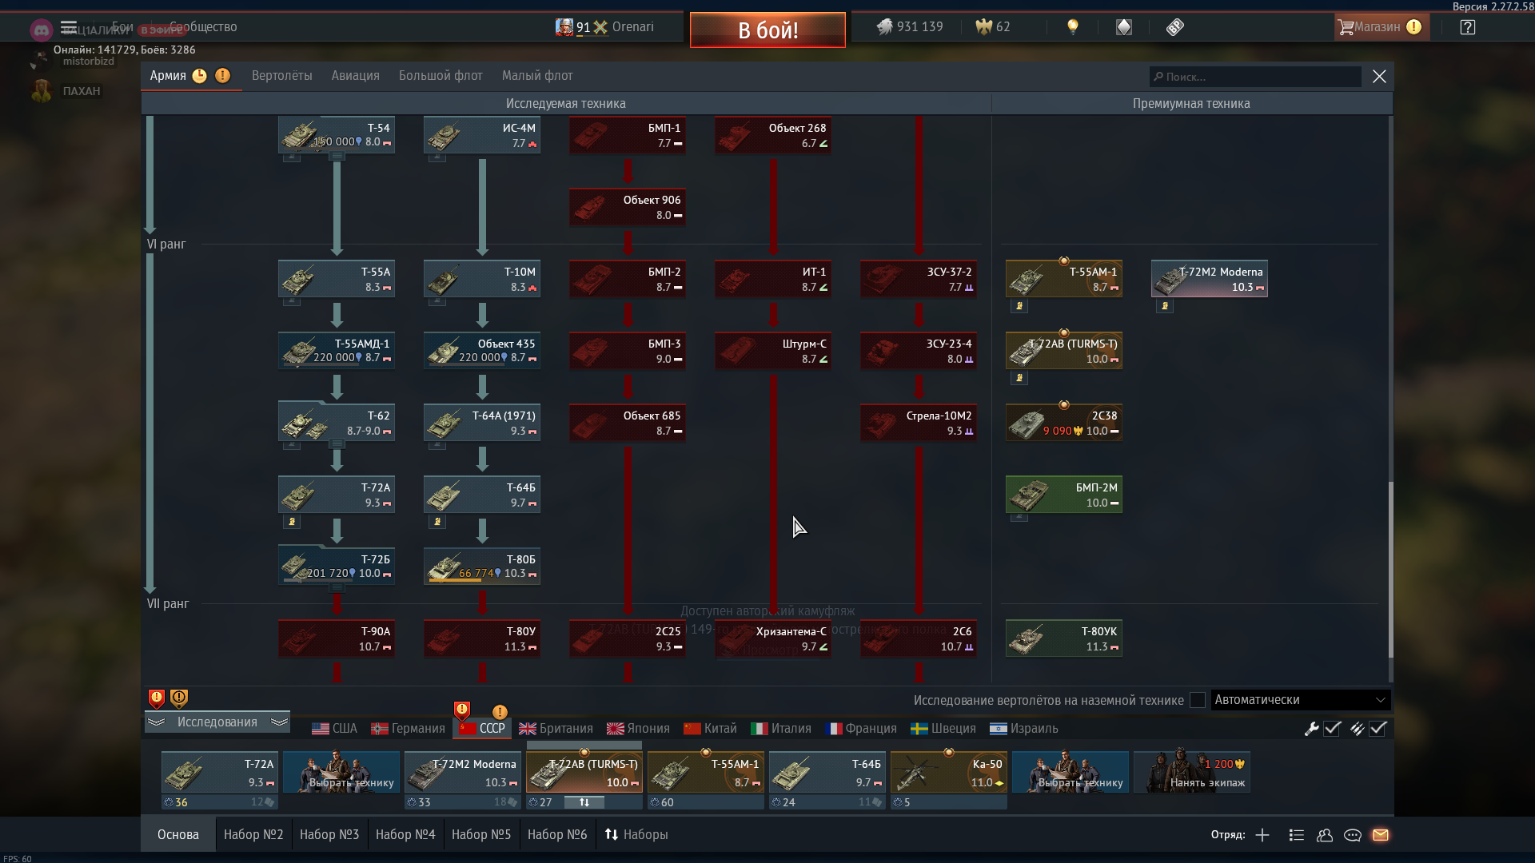
Task: Open the list icon near squad
Action: (1297, 835)
